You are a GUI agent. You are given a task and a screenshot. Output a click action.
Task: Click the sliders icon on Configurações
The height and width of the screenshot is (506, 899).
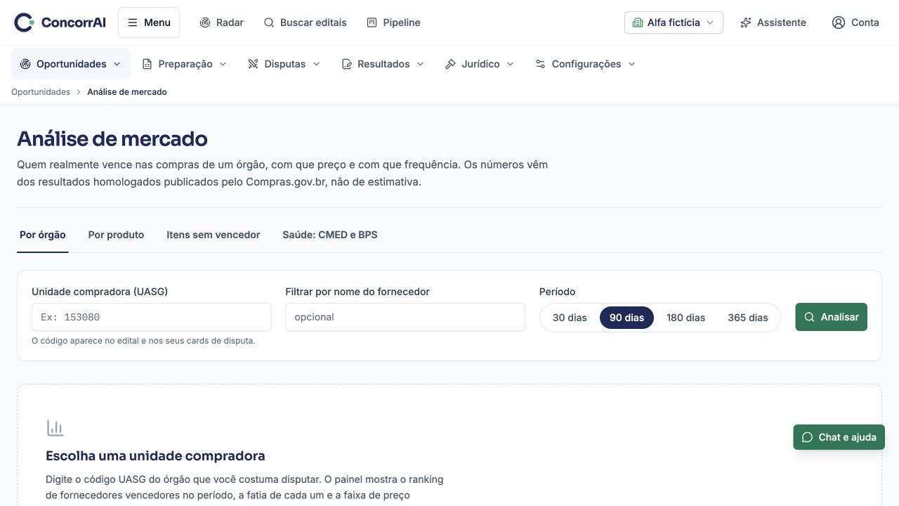540,64
